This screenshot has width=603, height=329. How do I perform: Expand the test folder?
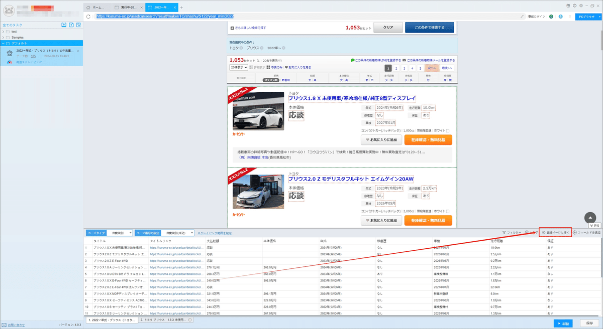point(3,32)
